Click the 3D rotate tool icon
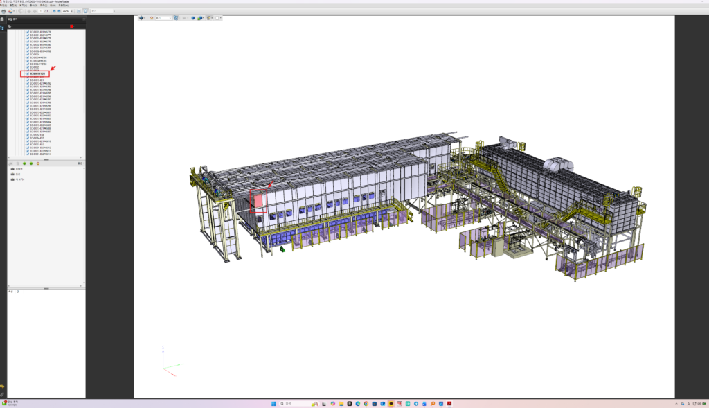 click(x=141, y=18)
